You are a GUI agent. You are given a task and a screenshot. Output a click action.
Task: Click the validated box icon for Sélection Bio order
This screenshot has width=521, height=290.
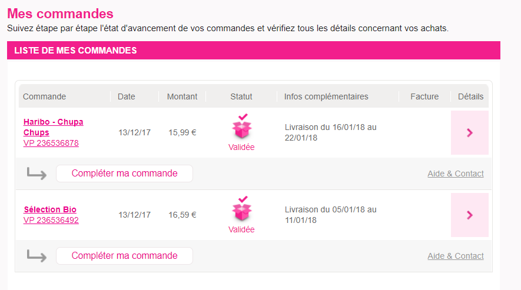[241, 210]
